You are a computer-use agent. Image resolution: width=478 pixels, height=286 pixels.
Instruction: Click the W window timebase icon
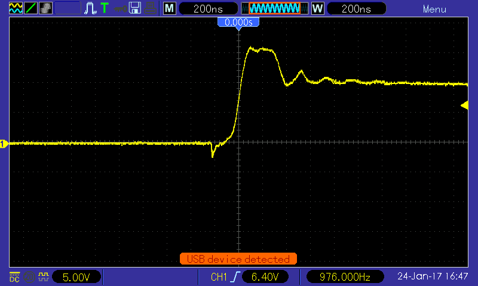[318, 8]
